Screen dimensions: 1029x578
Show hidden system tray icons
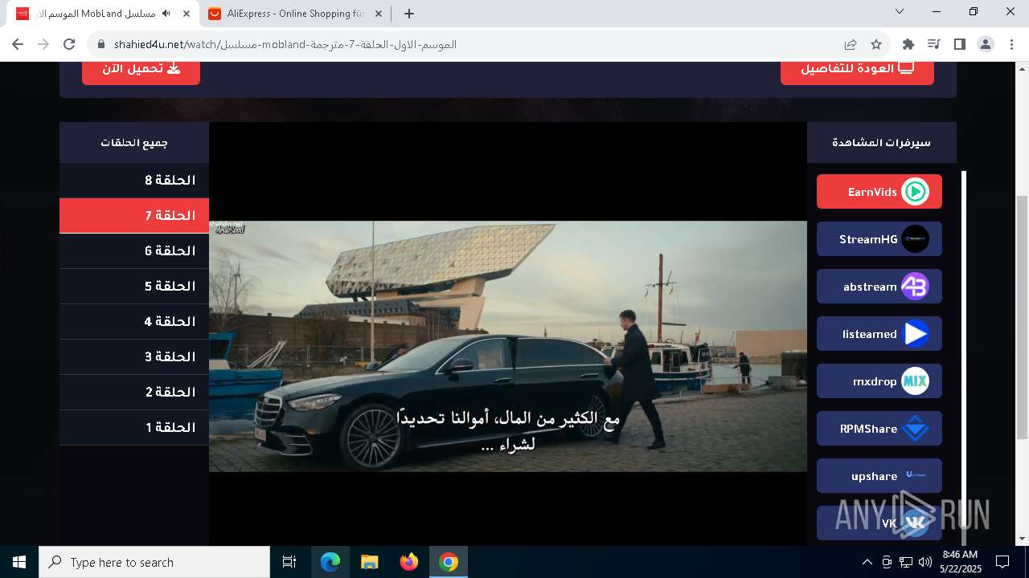pos(867,562)
